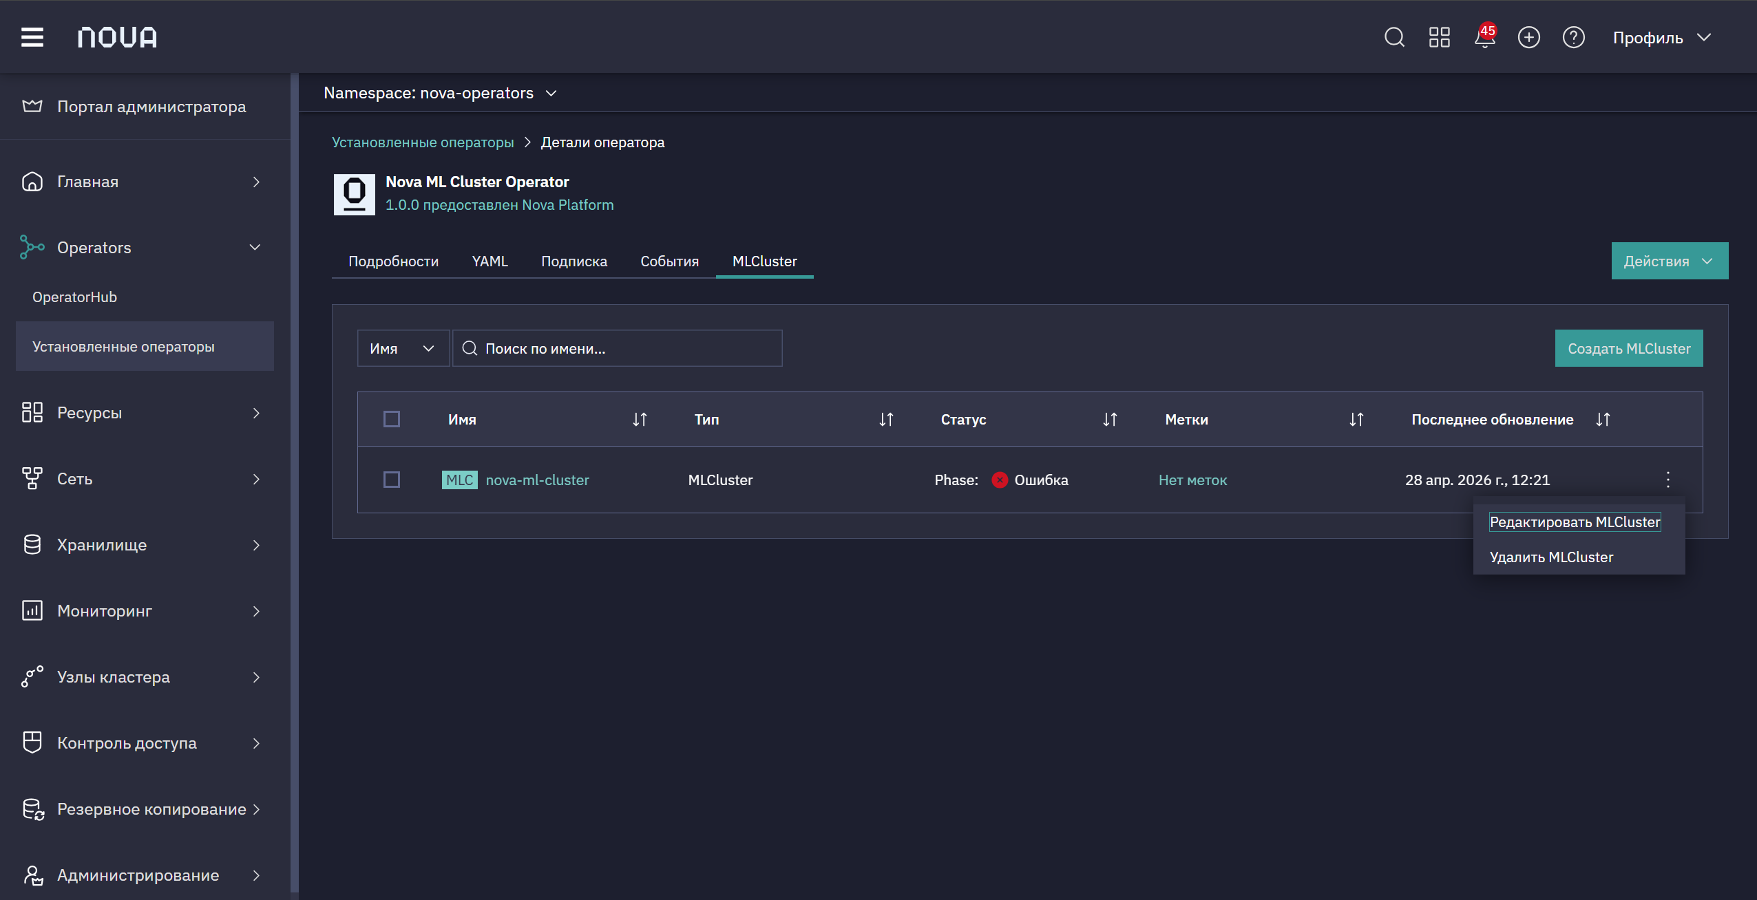Click the search magnifier icon in header
This screenshot has height=900, width=1757.
click(1394, 37)
